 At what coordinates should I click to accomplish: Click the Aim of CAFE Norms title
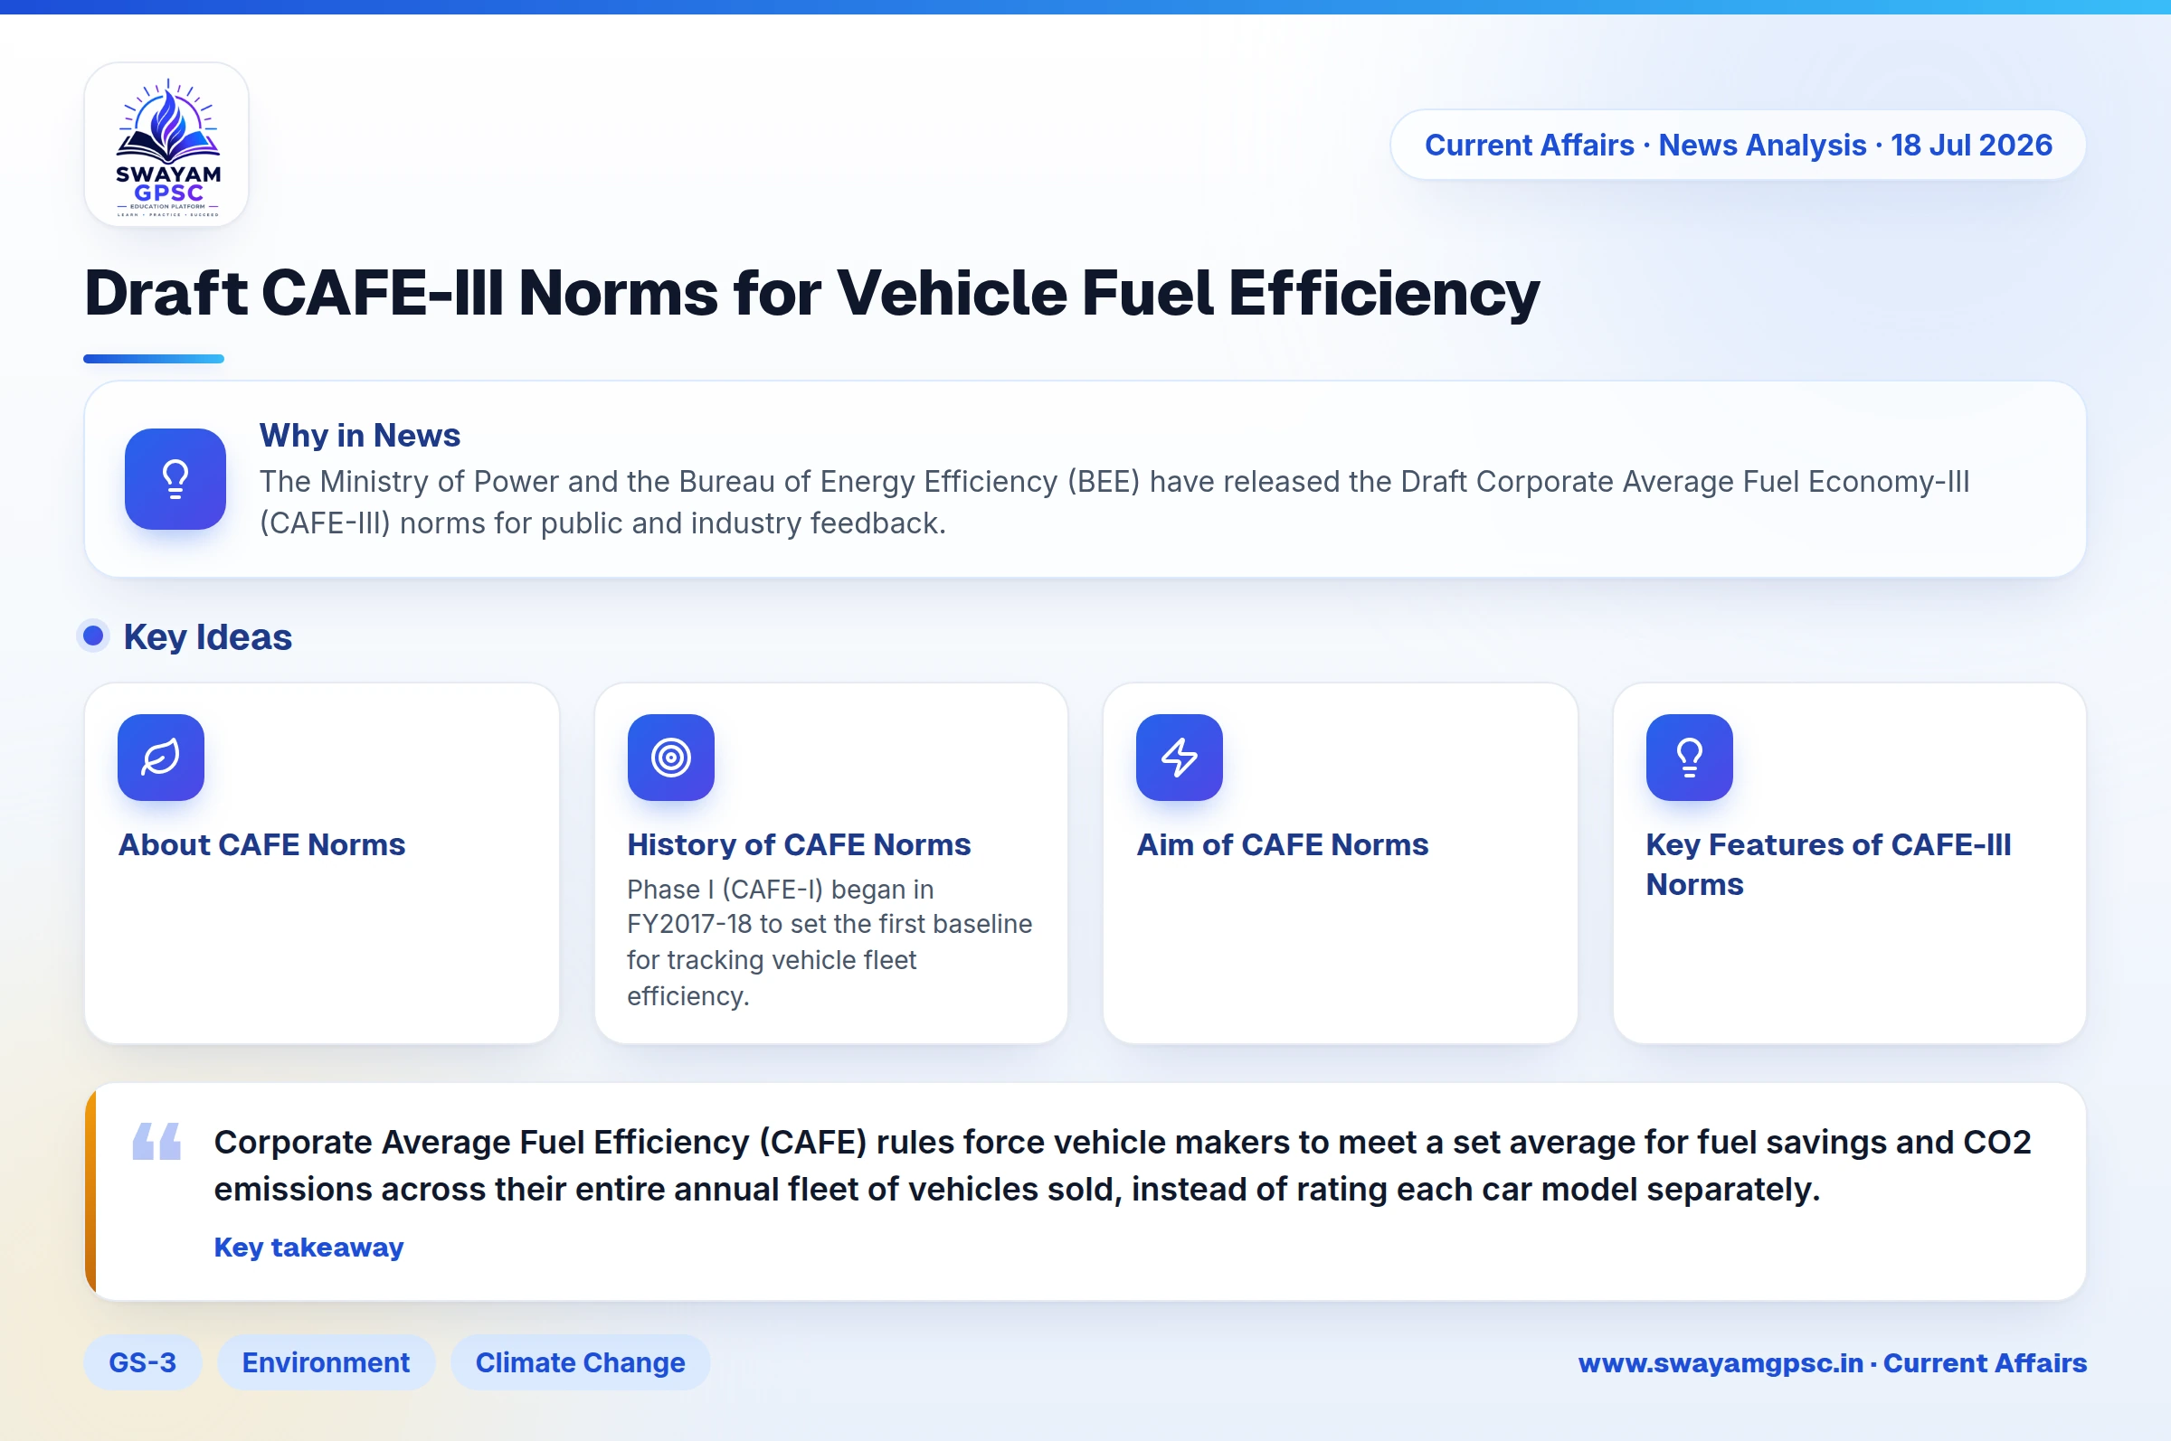tap(1283, 844)
